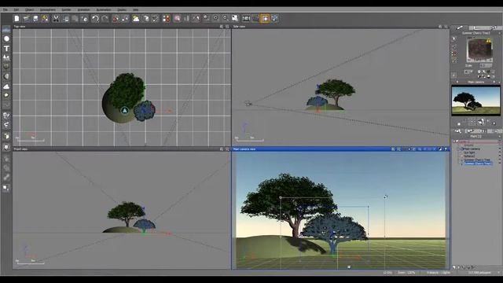Image resolution: width=503 pixels, height=283 pixels.
Task: Switch to previous camera using left arrow
Action: 457,82
